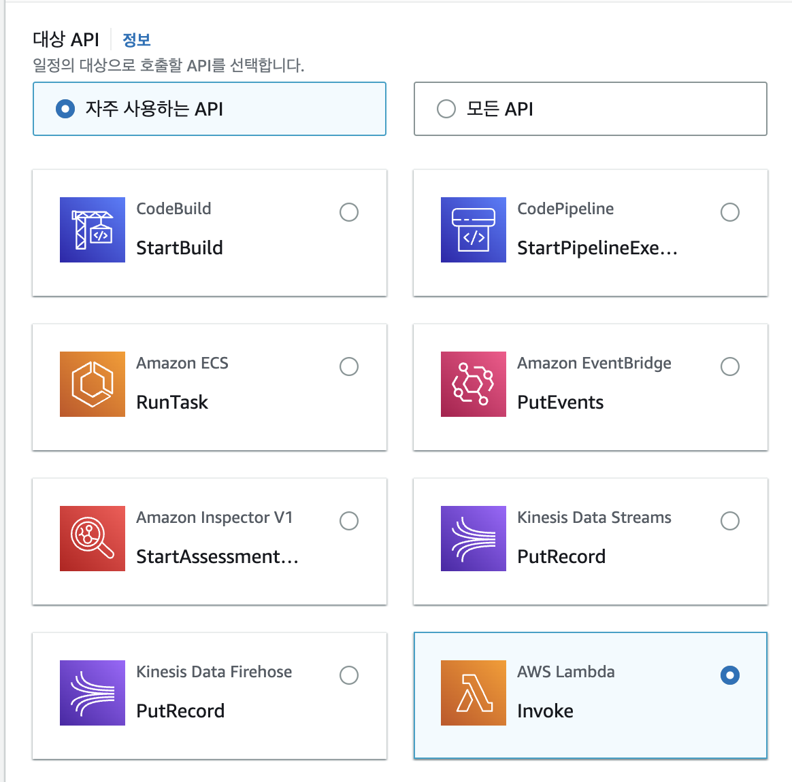The height and width of the screenshot is (782, 792).
Task: Open the 정보 info link
Action: (136, 40)
